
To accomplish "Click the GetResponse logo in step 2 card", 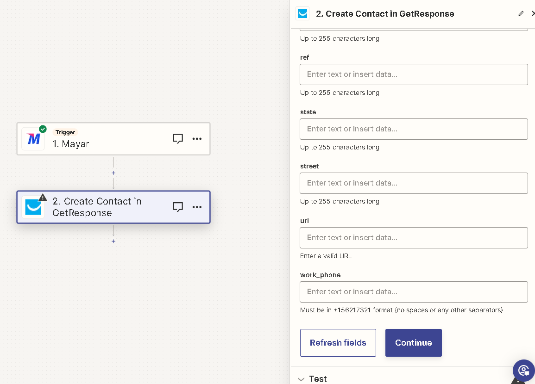I will (x=33, y=207).
